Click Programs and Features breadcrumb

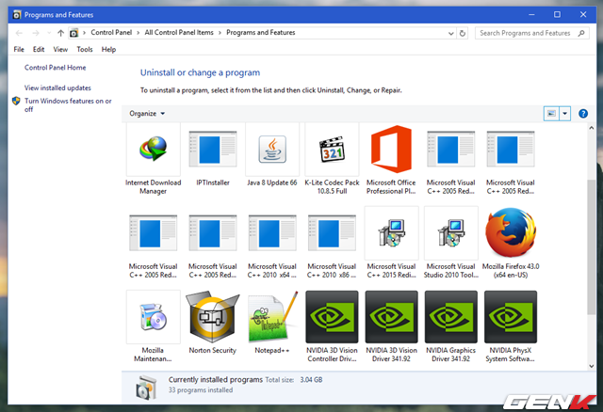[261, 33]
